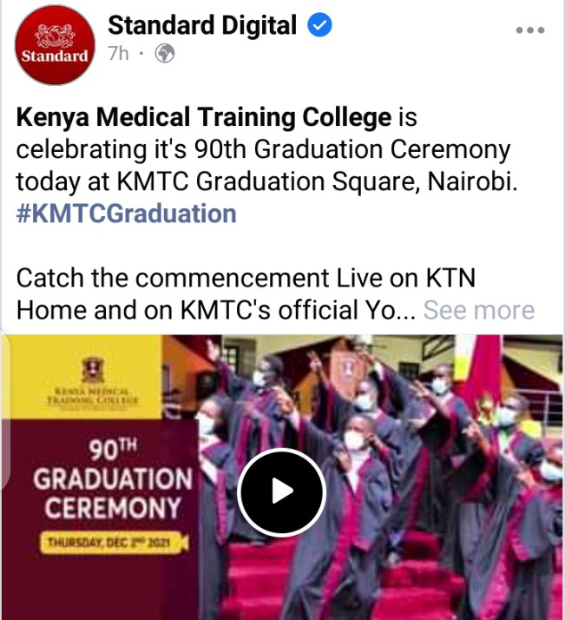The image size is (565, 620).
Task: Play the graduation ceremony video
Action: point(281,492)
